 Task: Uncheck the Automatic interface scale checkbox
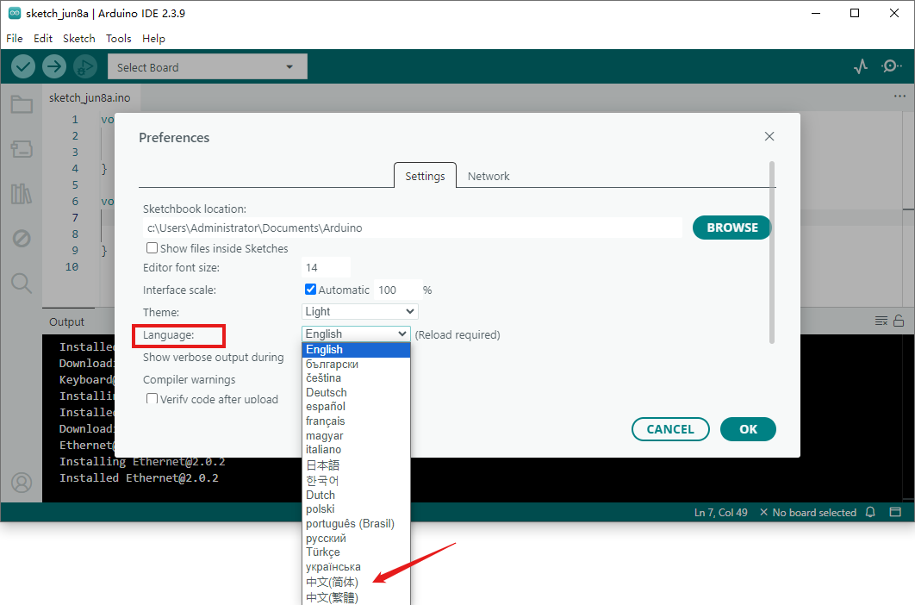coord(310,289)
